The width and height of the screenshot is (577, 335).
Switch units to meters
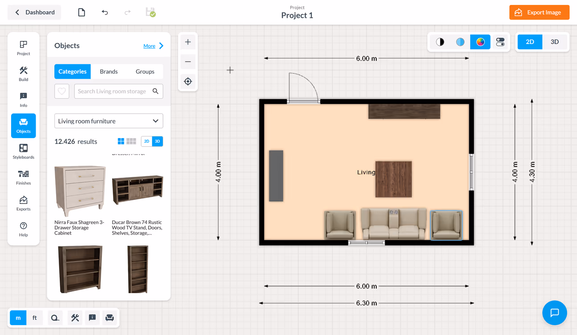point(18,318)
